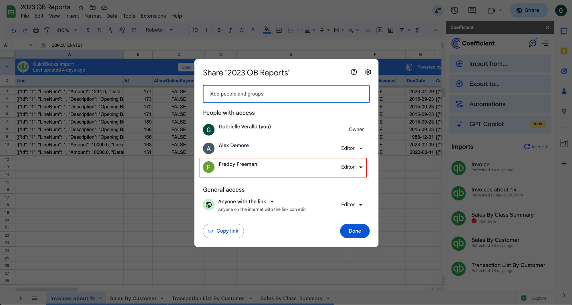Open sharing help question mark icon
Viewport: 572px width, 305px height.
click(354, 72)
